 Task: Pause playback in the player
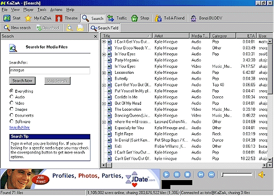pos(177,175)
